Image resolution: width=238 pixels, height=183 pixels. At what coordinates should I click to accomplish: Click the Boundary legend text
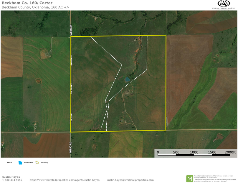(x=44, y=162)
